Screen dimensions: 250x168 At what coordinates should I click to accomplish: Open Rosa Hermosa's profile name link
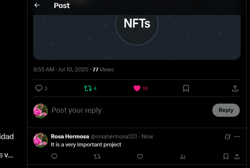(70, 137)
